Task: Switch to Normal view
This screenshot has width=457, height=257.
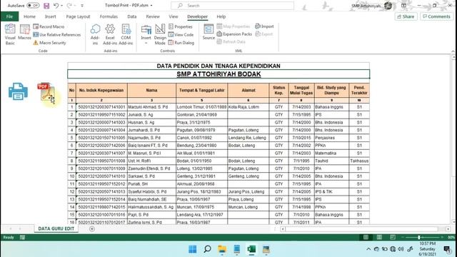Action: click(366, 238)
